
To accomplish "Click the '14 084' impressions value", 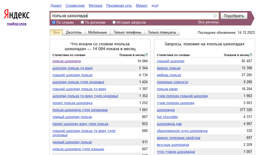I will [x=142, y=61].
